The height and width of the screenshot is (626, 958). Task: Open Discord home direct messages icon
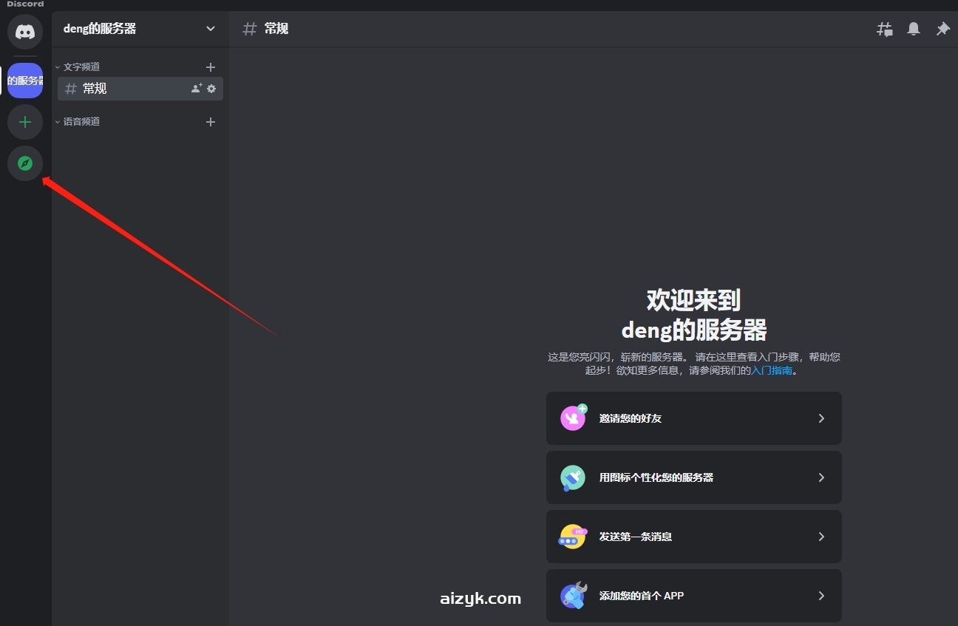pyautogui.click(x=25, y=33)
